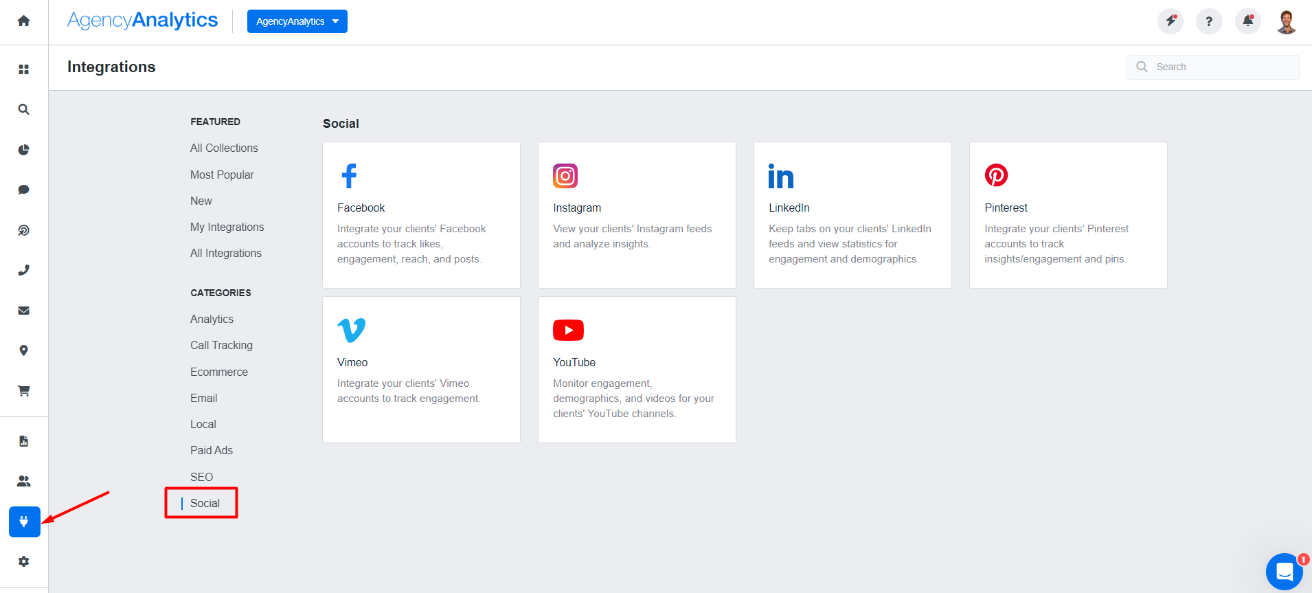Click the Facebook description about likes and posts
Screen dimensions: 1312x593
click(411, 244)
